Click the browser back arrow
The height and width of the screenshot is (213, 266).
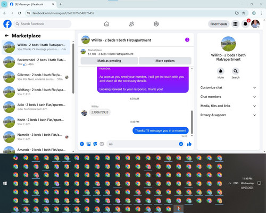(5, 13)
